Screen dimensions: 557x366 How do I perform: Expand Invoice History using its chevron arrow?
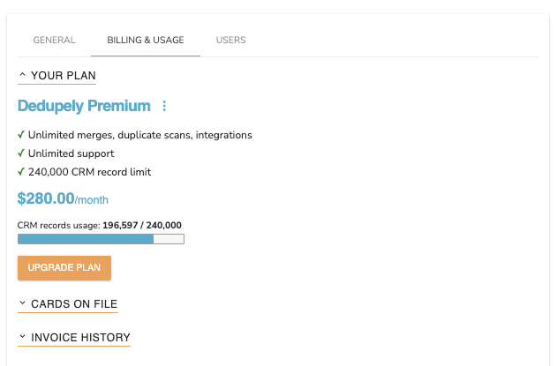(22, 337)
